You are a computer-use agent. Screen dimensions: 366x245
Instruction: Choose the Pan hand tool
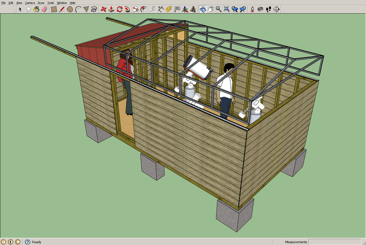pyautogui.click(x=211, y=9)
